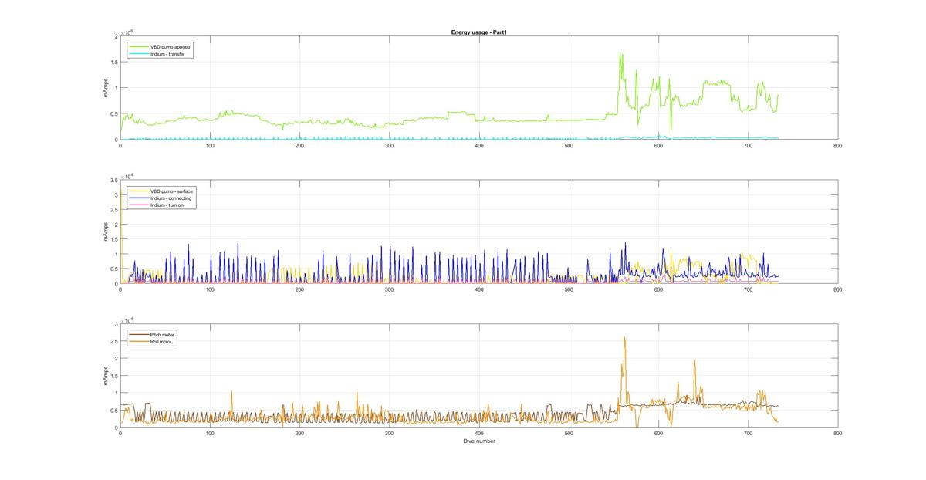926x480 pixels.
Task: Click y-axis tick '1.5' of top plot
Action: tap(113, 62)
